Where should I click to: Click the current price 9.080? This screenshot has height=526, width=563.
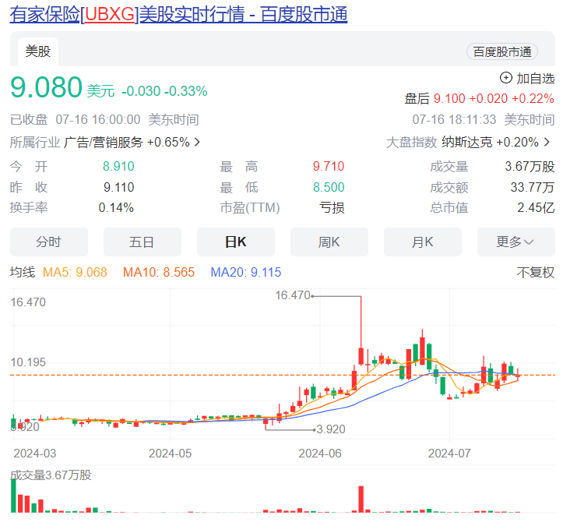pos(46,87)
